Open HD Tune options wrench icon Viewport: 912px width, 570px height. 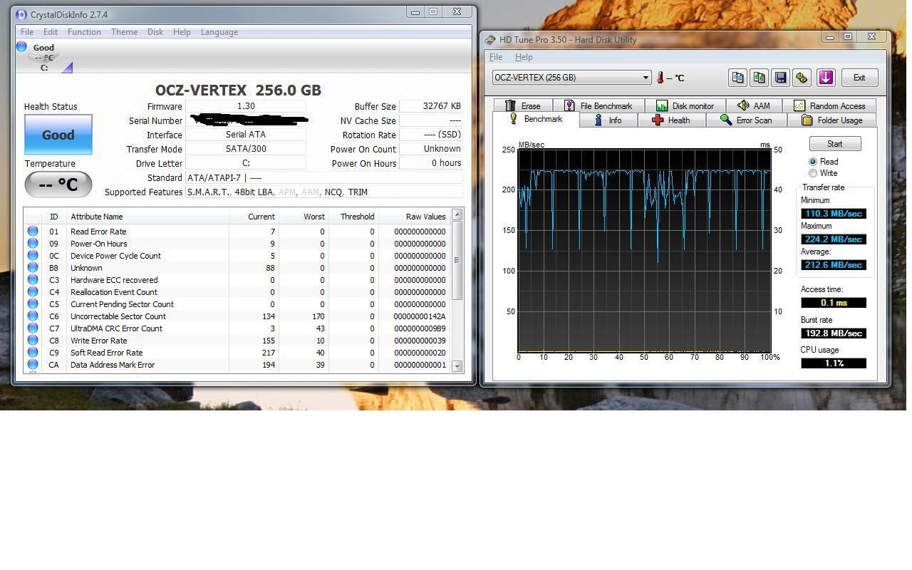pyautogui.click(x=802, y=78)
